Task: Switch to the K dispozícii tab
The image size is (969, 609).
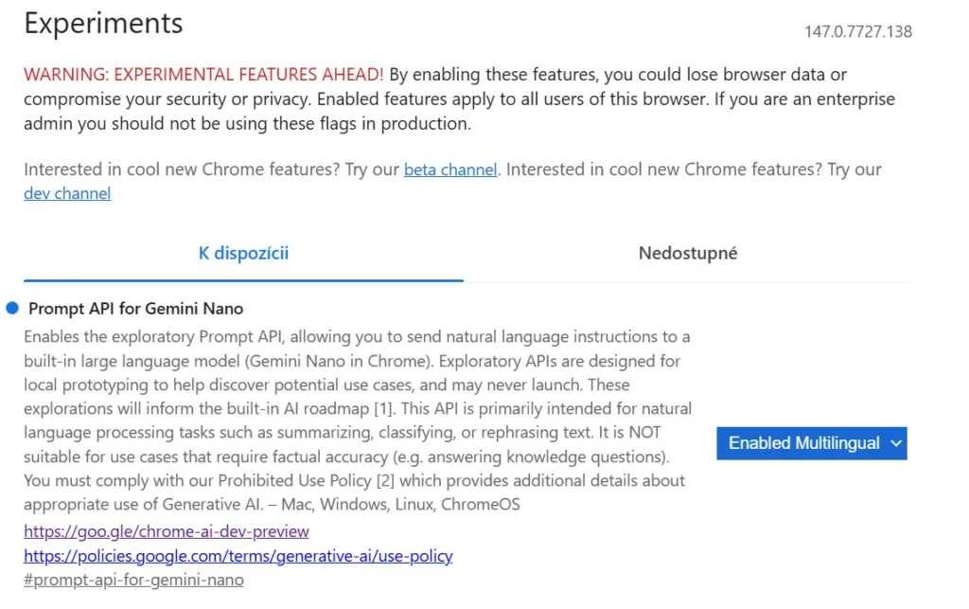Action: point(243,254)
